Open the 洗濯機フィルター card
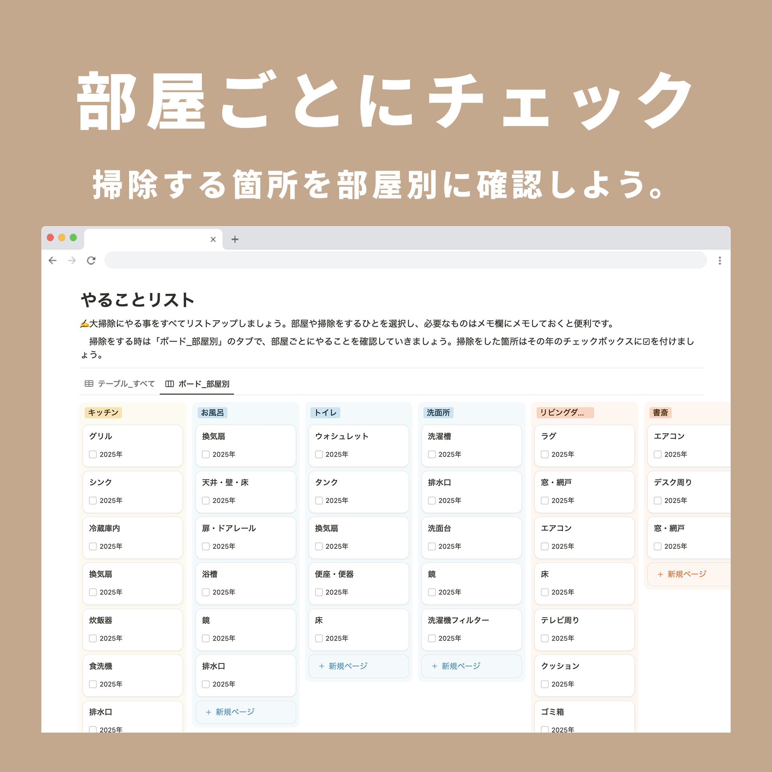 (x=458, y=620)
